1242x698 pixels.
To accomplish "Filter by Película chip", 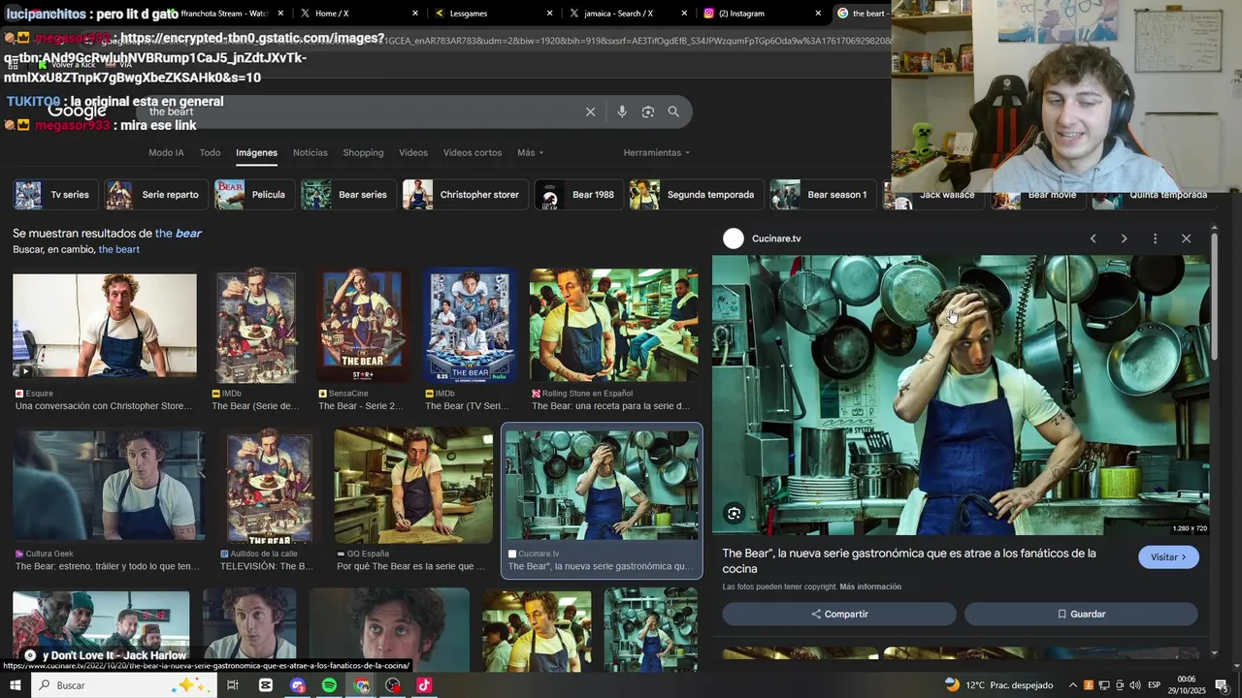I will 254,195.
